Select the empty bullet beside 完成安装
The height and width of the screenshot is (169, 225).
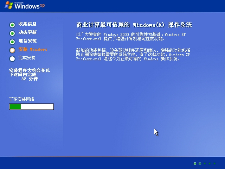click(x=12, y=58)
